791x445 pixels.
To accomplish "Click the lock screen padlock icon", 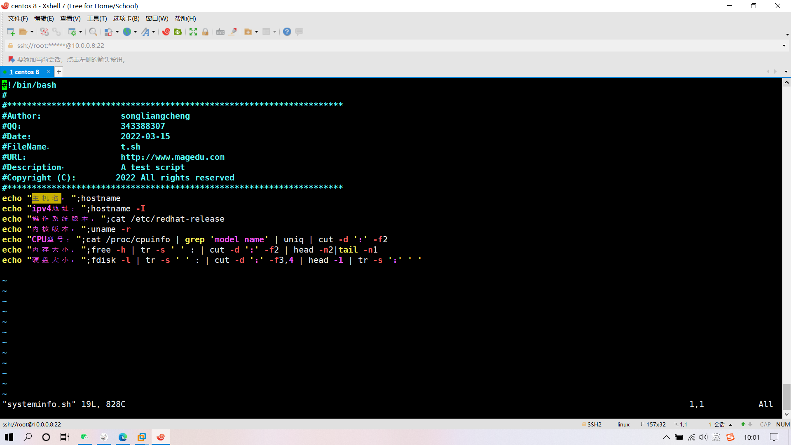I will (205, 32).
